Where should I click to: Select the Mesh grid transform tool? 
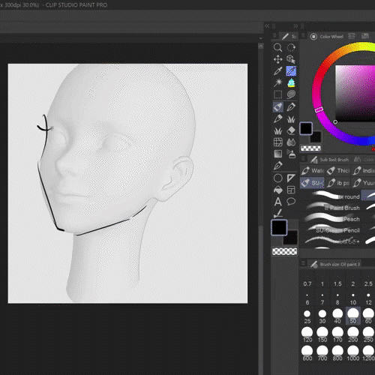277,142
